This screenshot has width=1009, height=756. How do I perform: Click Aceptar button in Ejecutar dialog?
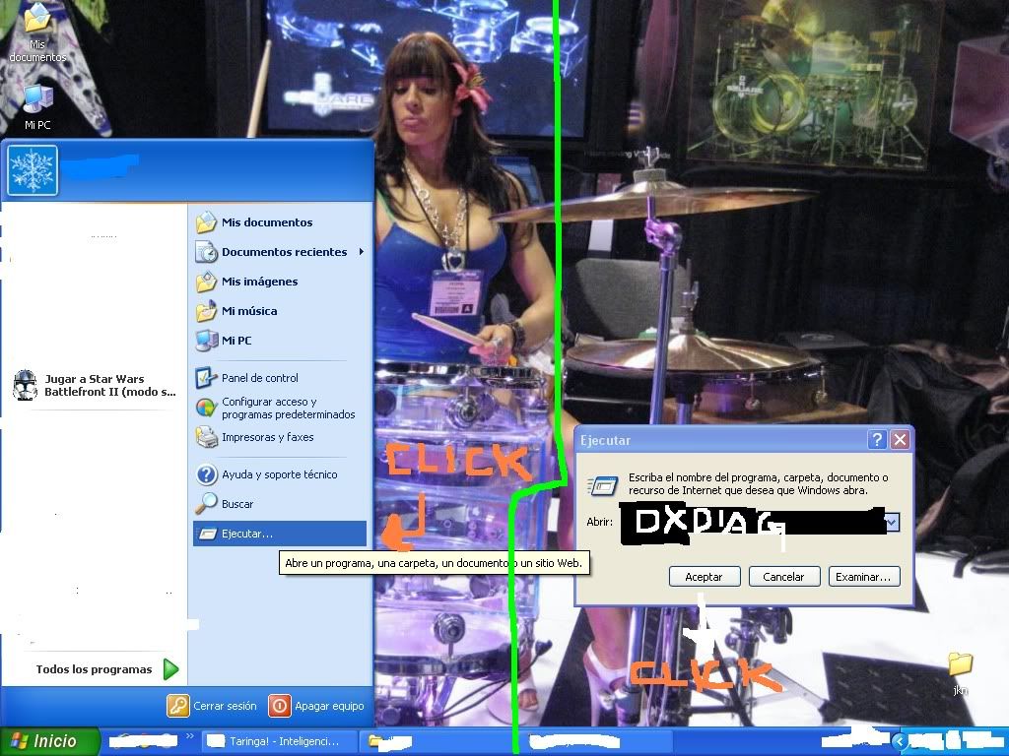click(x=705, y=577)
